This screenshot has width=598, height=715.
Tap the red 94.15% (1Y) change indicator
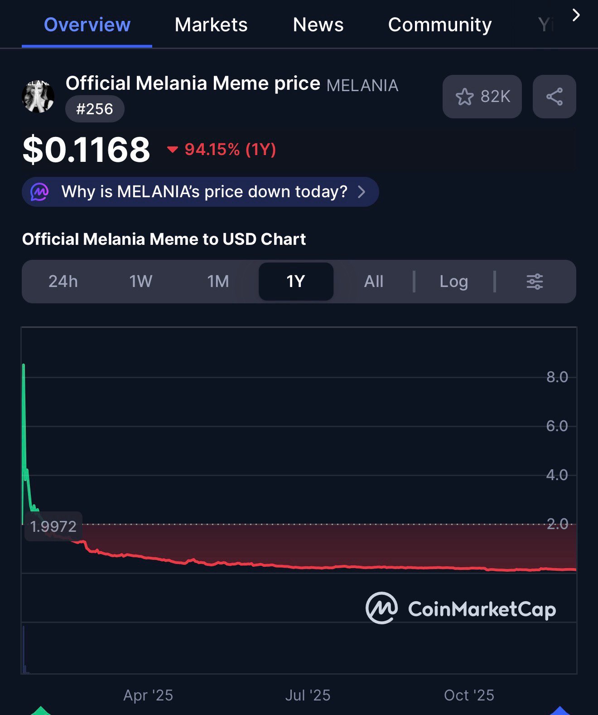(x=222, y=149)
